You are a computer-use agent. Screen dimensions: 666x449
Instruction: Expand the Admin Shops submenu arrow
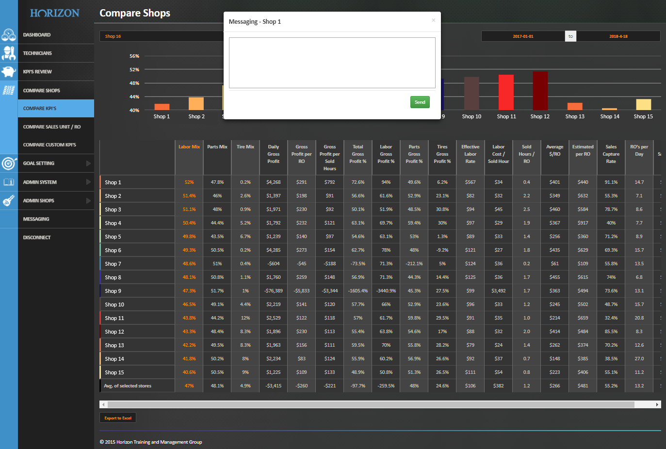pos(88,200)
